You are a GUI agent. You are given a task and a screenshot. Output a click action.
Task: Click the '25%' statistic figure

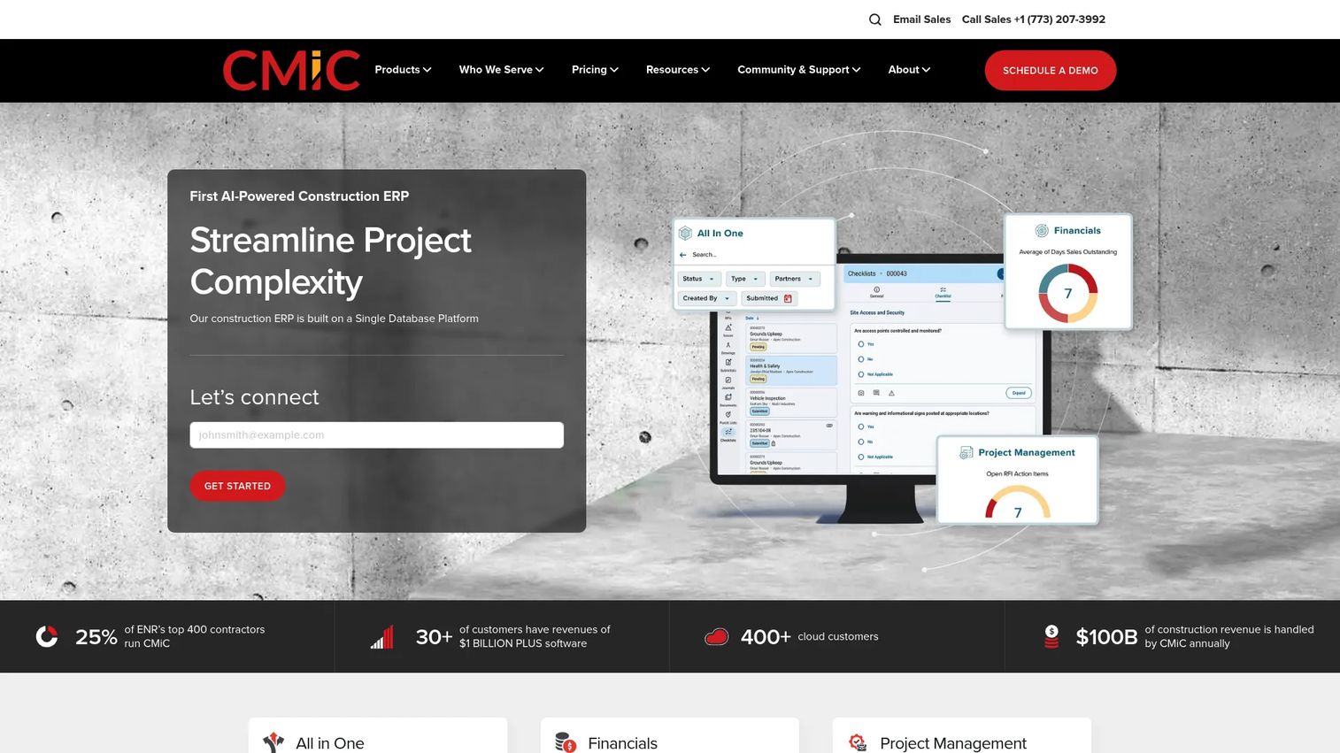(x=96, y=637)
